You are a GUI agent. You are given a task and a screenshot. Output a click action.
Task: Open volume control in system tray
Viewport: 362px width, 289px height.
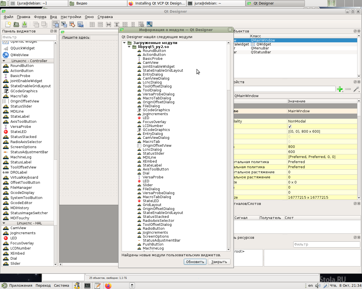(x=318, y=286)
